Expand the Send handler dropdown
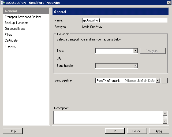 pyautogui.click(x=136, y=66)
